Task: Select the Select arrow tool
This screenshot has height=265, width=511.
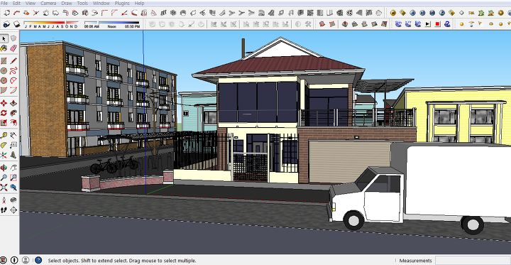Action: (x=4, y=39)
